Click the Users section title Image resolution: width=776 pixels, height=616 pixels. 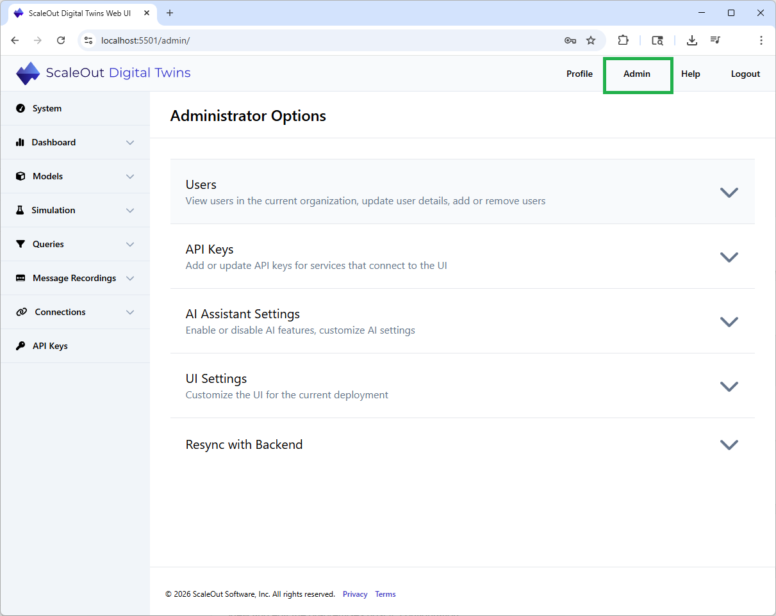click(x=201, y=184)
